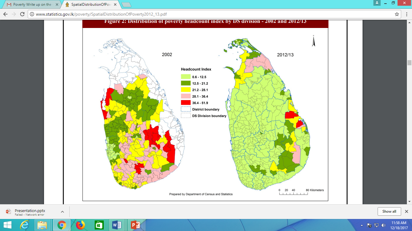Click the red 36.4 - 51.9 legend swatch
412x231 pixels.
click(185, 103)
